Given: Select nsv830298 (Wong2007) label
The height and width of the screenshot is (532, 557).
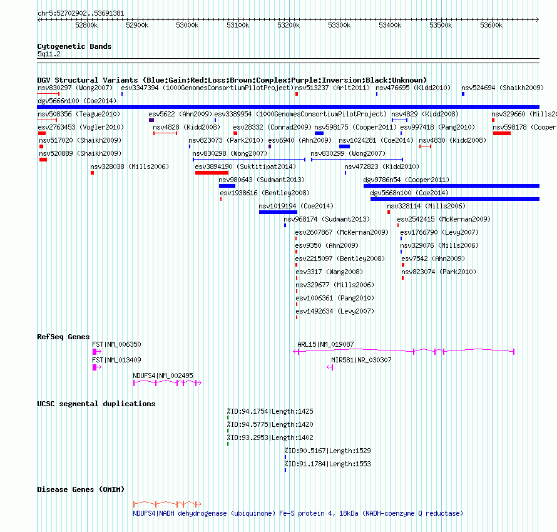Looking at the screenshot, I should coord(230,153).
